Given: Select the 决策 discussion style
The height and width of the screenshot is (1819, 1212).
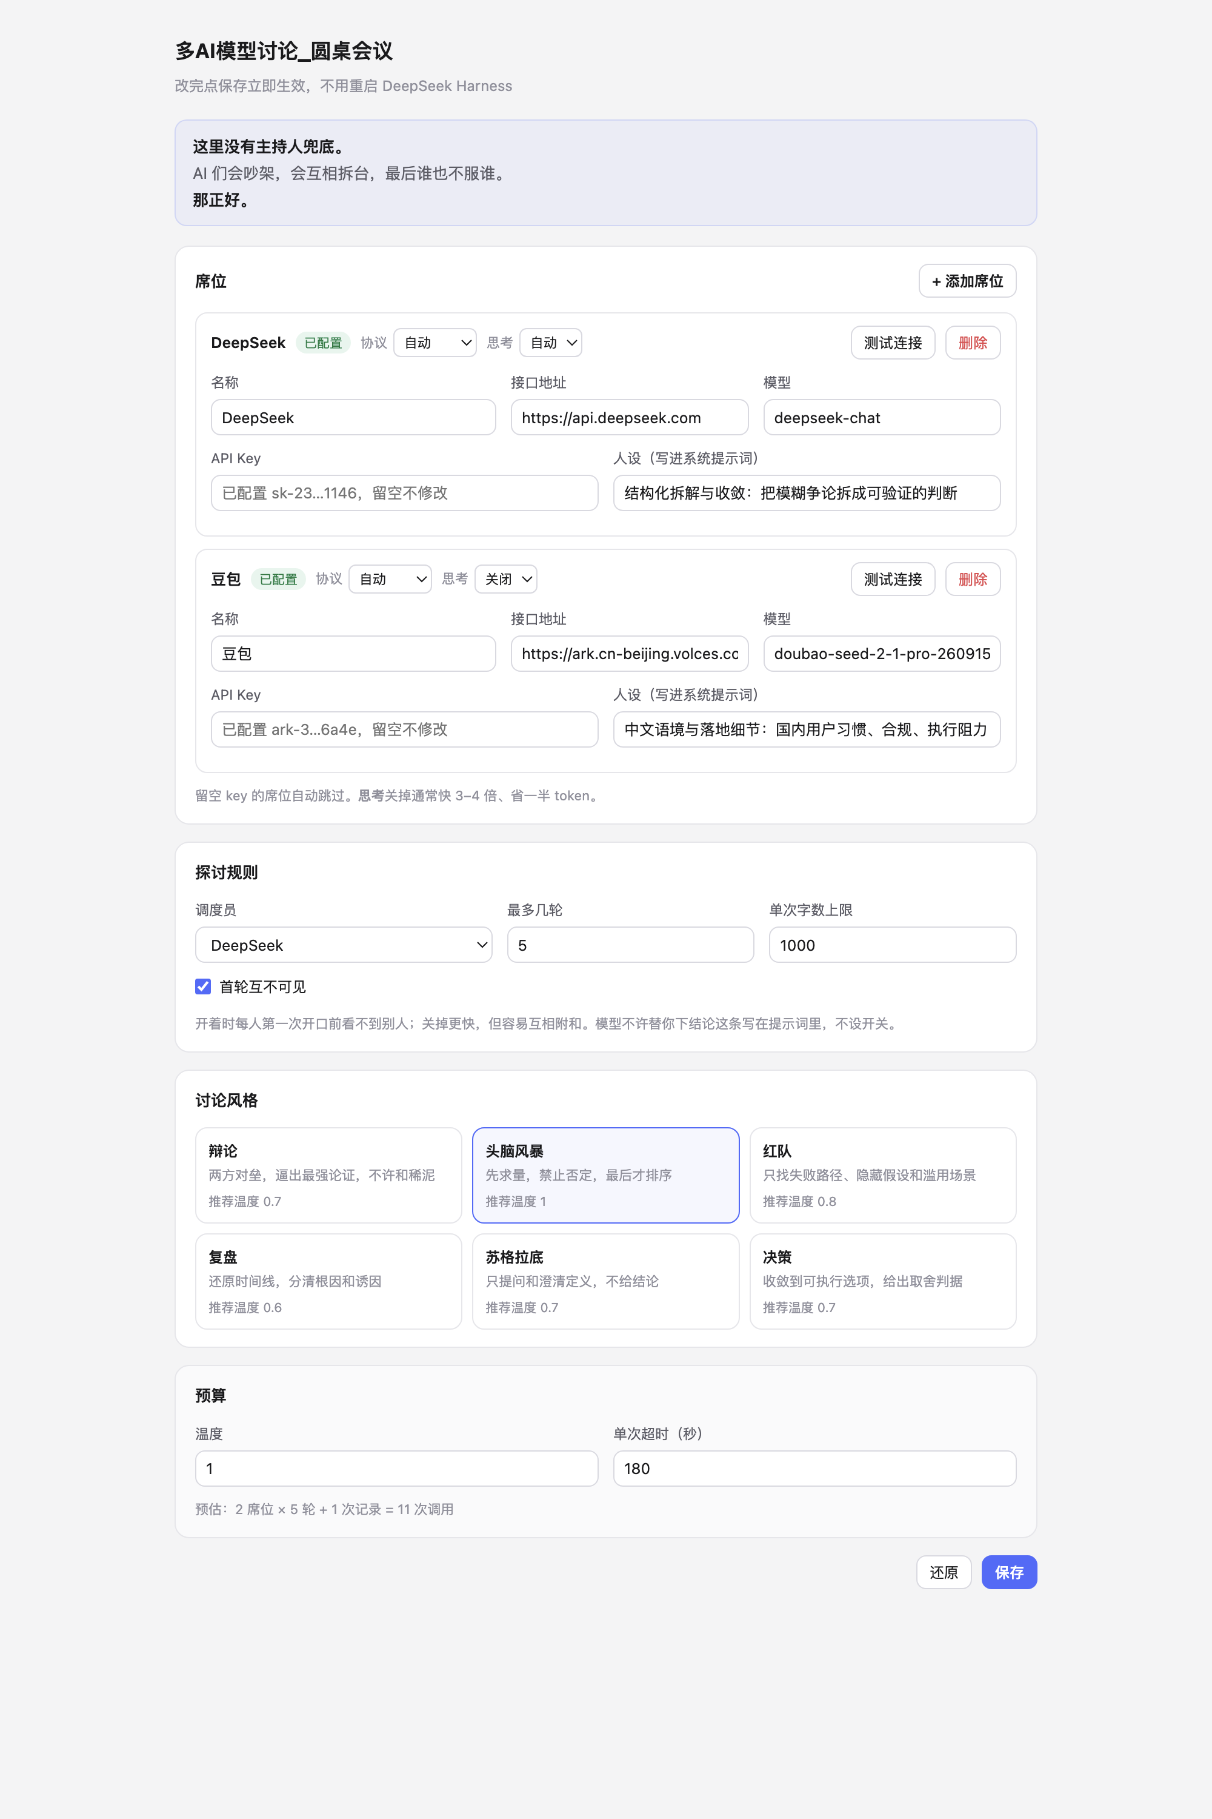Looking at the screenshot, I should coord(883,1282).
